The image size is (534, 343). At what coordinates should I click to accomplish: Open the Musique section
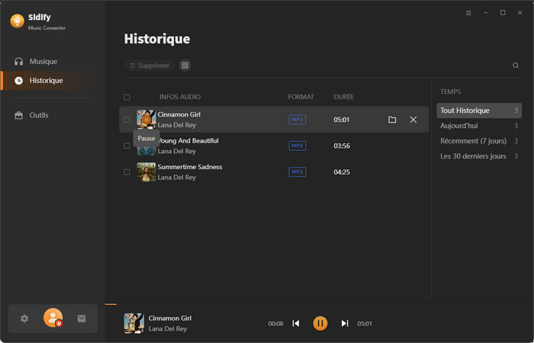click(43, 61)
